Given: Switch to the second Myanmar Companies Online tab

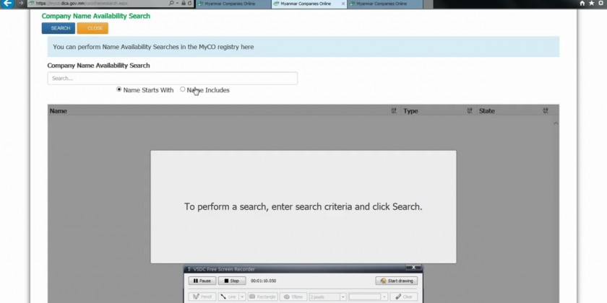Looking at the screenshot, I should tap(309, 4).
